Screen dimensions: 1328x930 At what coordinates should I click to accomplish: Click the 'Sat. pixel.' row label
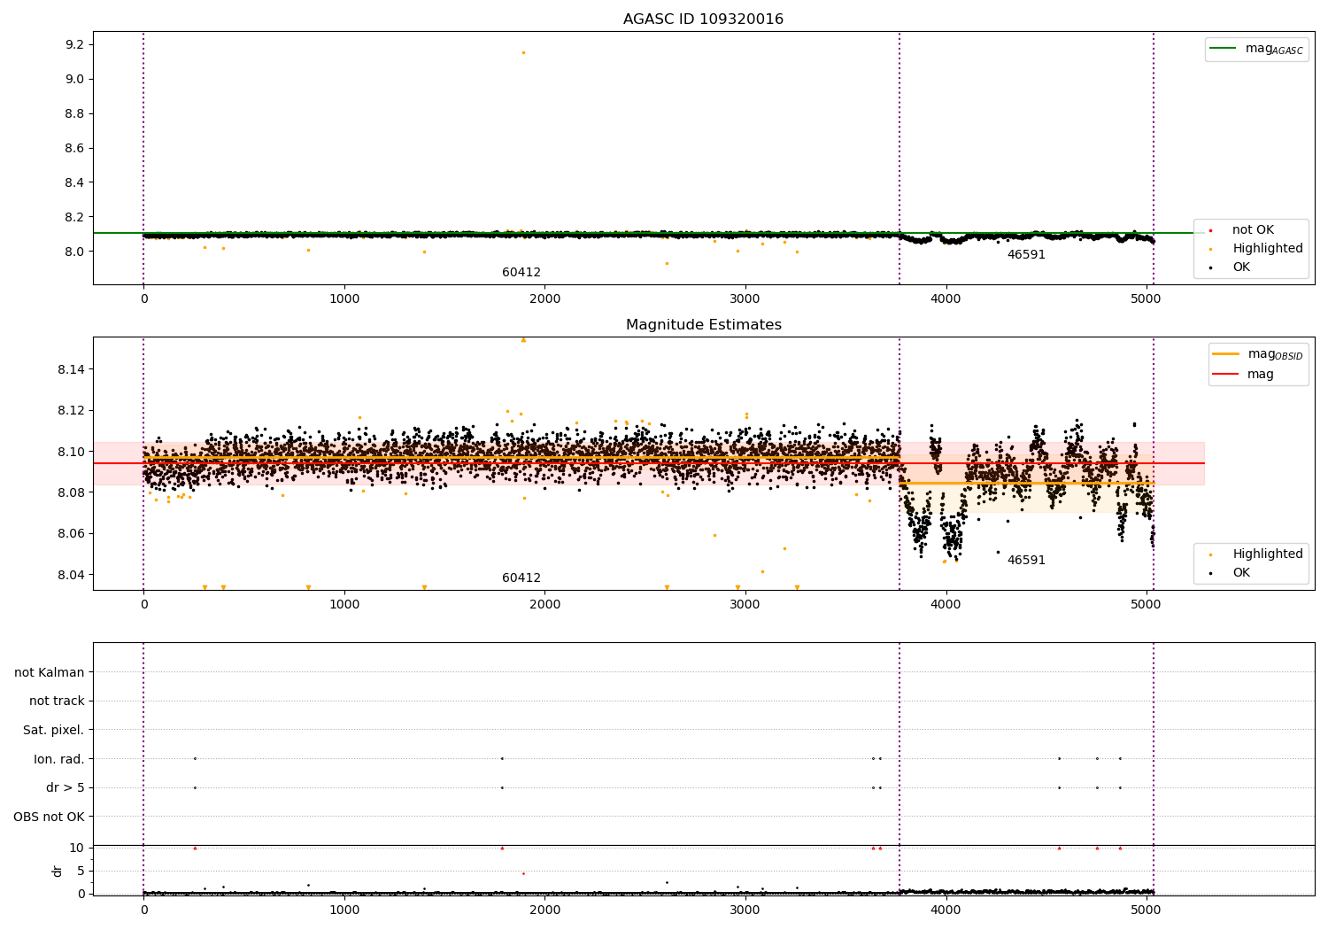[x=53, y=730]
